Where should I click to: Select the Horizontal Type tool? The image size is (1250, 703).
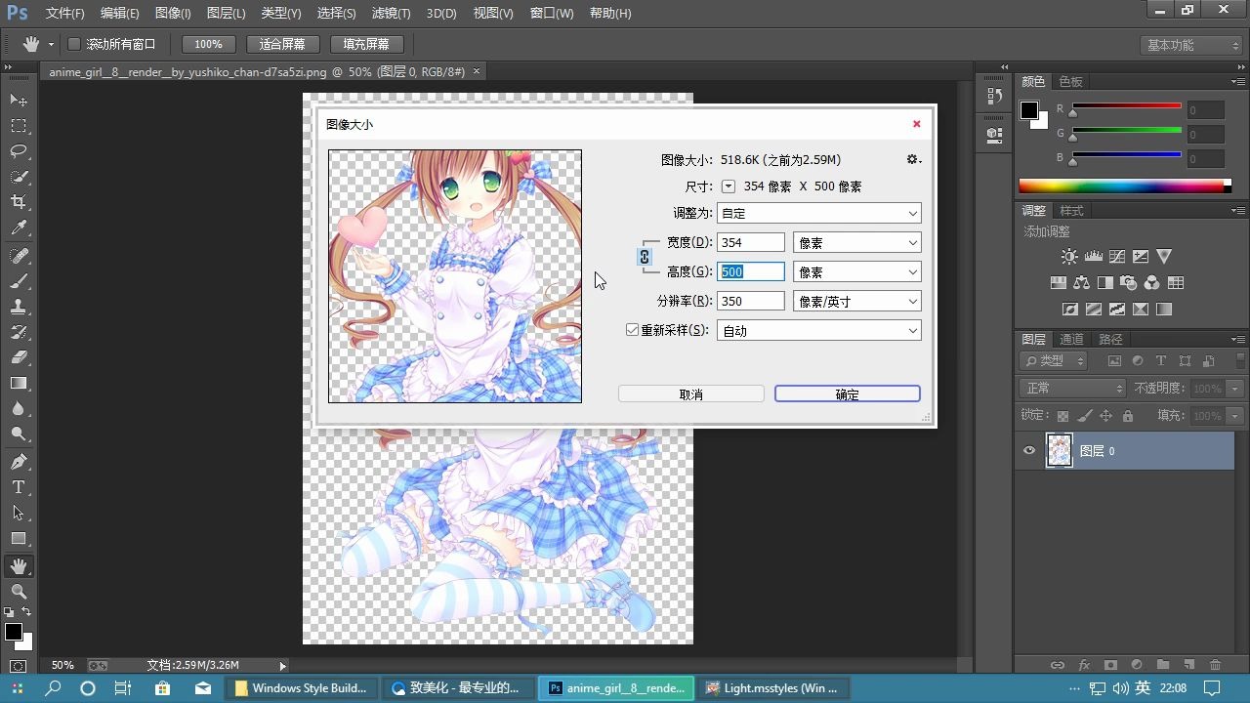[19, 487]
